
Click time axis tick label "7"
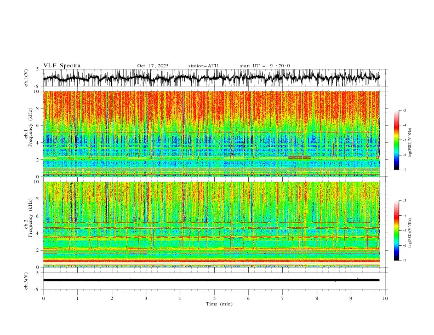point(282,298)
